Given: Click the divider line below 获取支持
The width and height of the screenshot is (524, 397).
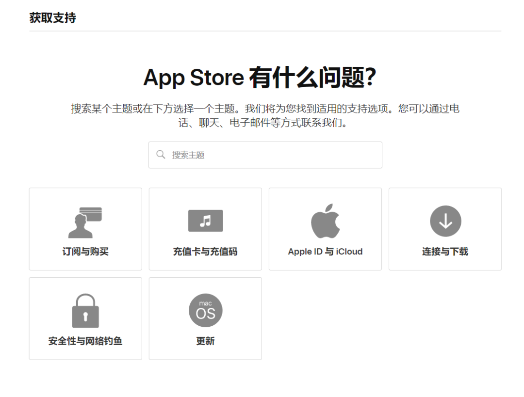Looking at the screenshot, I should [x=265, y=31].
